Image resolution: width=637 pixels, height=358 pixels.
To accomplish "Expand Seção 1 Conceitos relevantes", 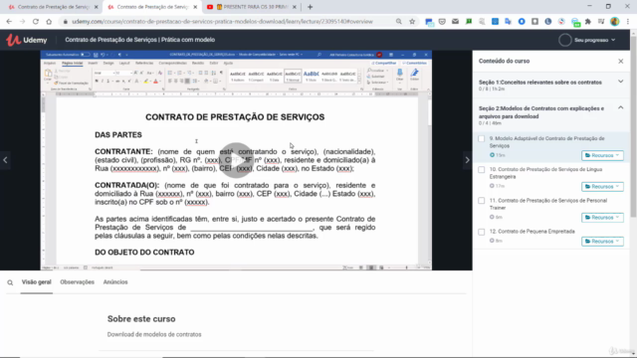I will (x=620, y=82).
